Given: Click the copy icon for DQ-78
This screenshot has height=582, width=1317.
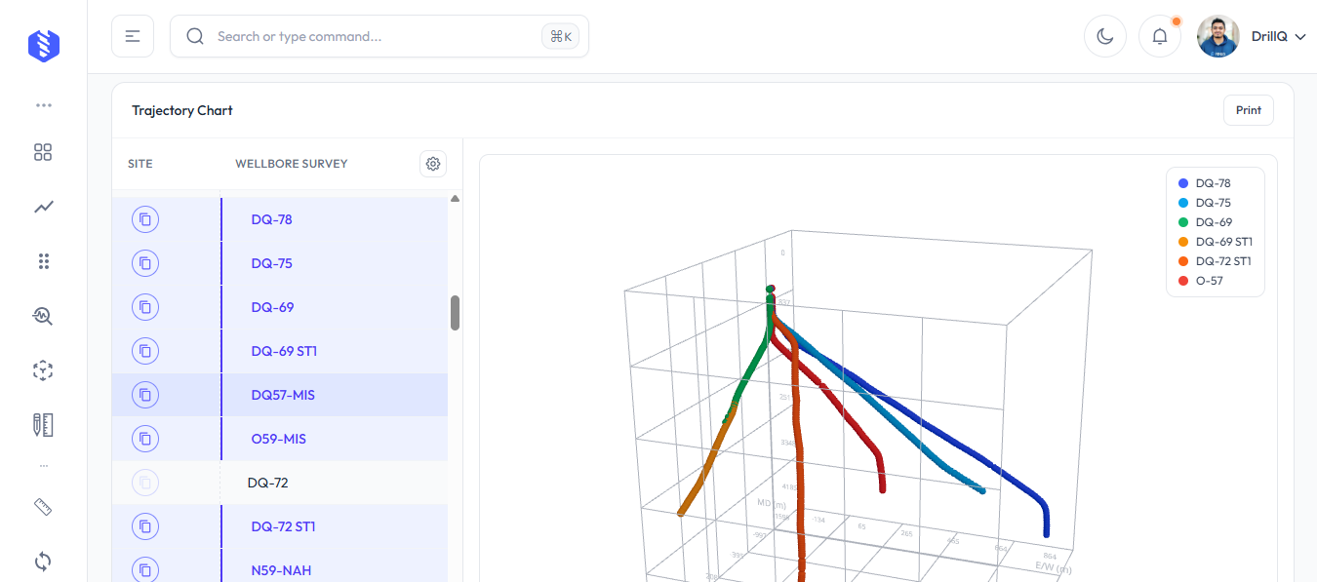Looking at the screenshot, I should click(x=145, y=219).
